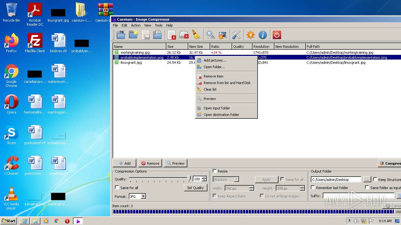Open Skype desktop icon
The height and width of the screenshot is (225, 401).
pyautogui.click(x=11, y=135)
